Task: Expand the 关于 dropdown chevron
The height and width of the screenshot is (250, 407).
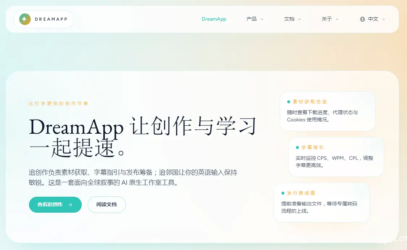Action: (x=337, y=19)
